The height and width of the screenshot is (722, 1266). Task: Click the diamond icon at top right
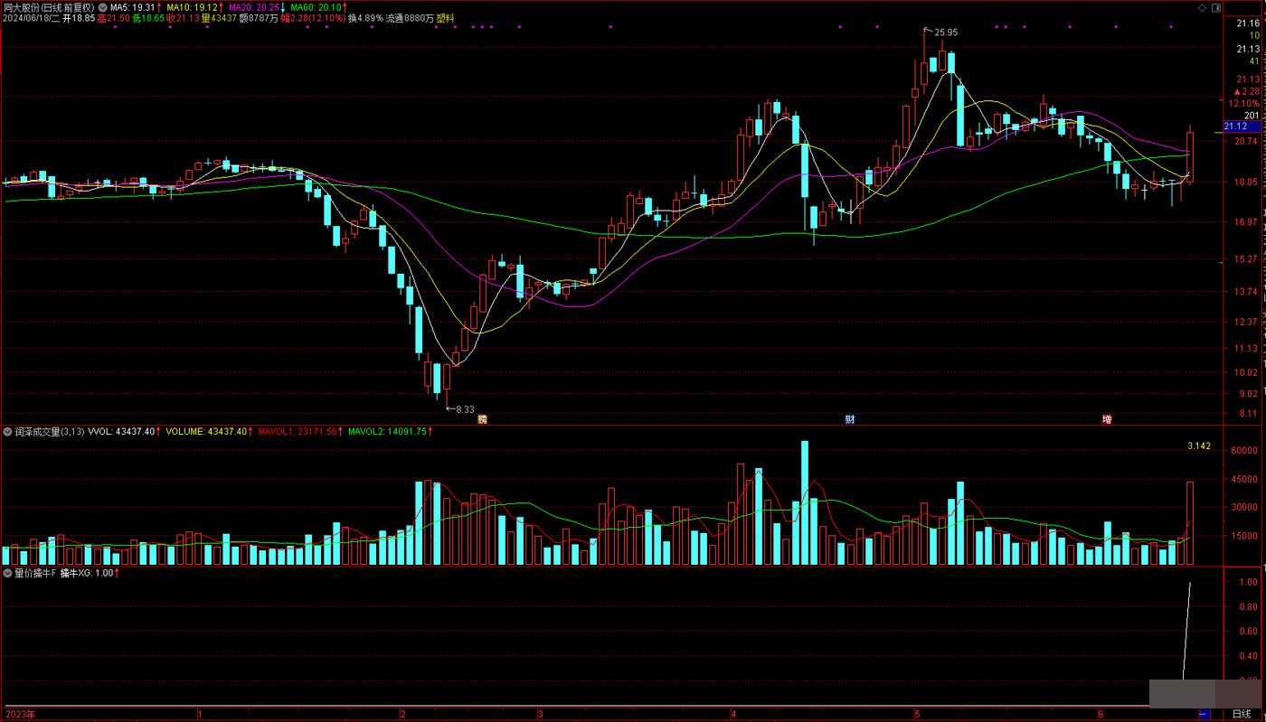(1202, 6)
